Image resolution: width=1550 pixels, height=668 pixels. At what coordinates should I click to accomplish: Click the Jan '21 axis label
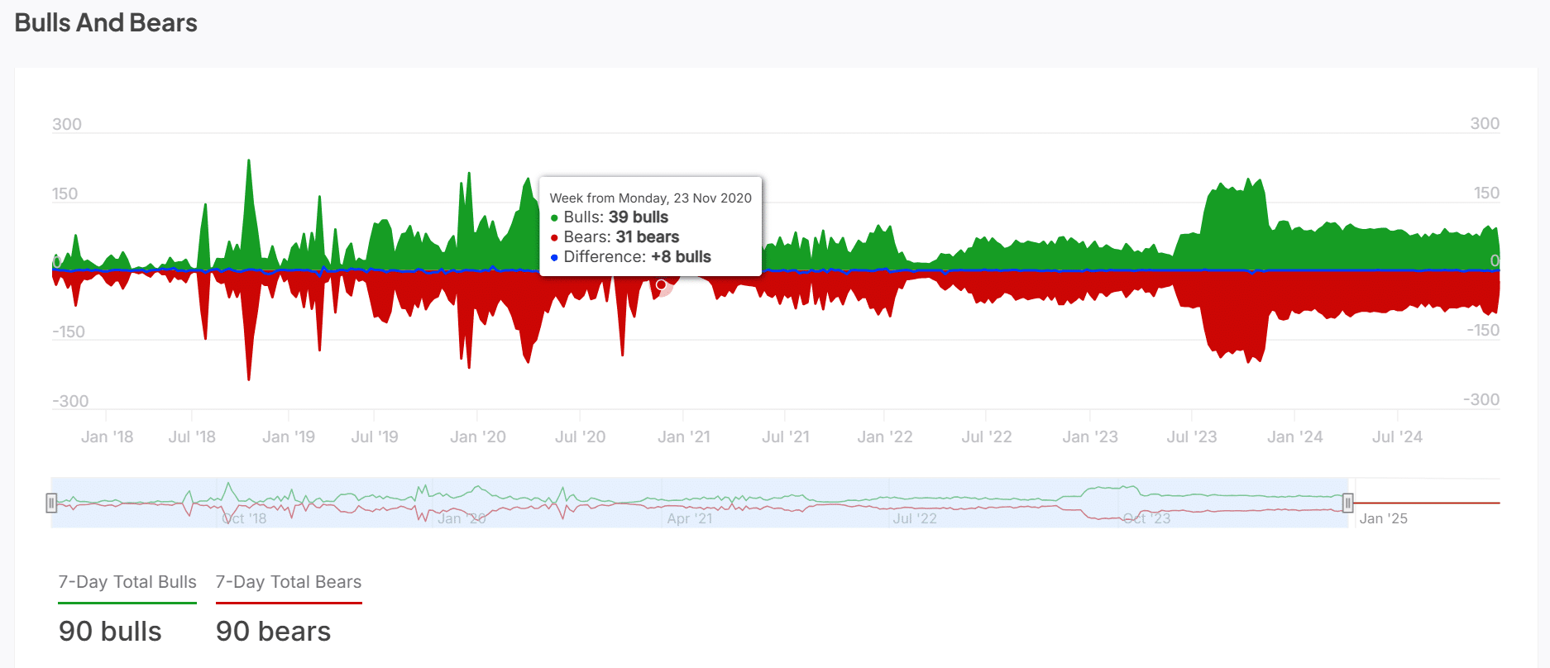(684, 437)
